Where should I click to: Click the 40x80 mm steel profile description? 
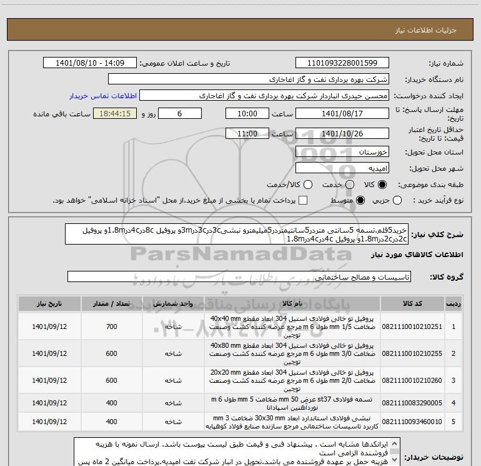pyautogui.click(x=292, y=353)
